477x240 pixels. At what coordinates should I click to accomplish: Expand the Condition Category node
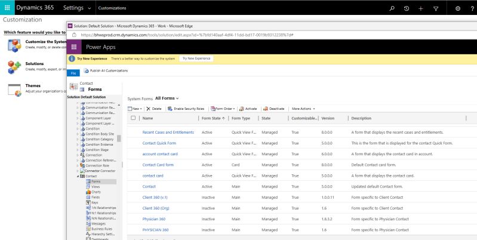77,139
